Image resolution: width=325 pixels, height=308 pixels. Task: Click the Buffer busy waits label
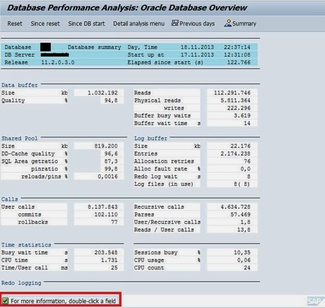point(162,115)
